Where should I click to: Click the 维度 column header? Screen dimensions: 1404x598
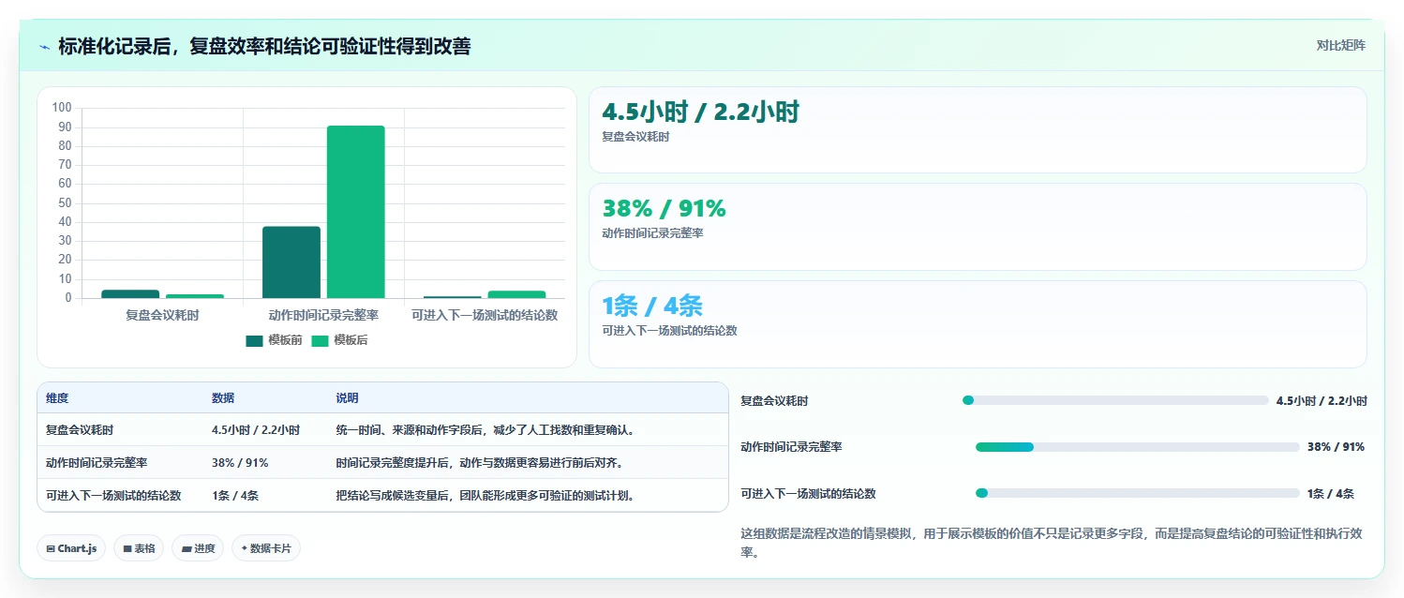(57, 398)
